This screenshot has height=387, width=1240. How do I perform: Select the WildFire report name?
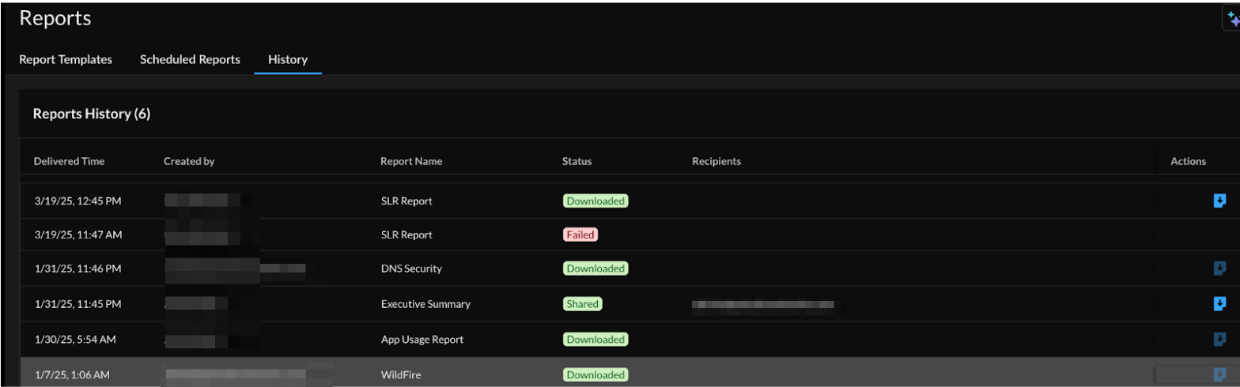point(401,374)
